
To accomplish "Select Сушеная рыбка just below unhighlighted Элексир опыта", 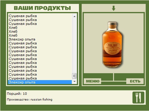I will point(40,43).
